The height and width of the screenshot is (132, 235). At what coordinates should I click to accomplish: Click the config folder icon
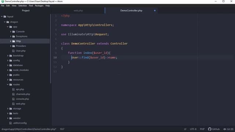click(x=11, y=60)
